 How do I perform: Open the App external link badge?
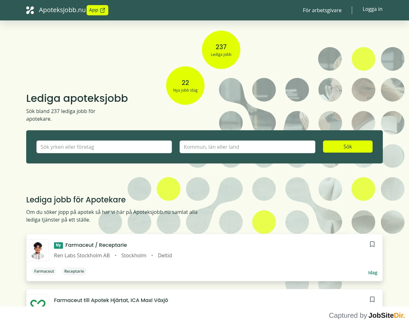[x=97, y=10]
